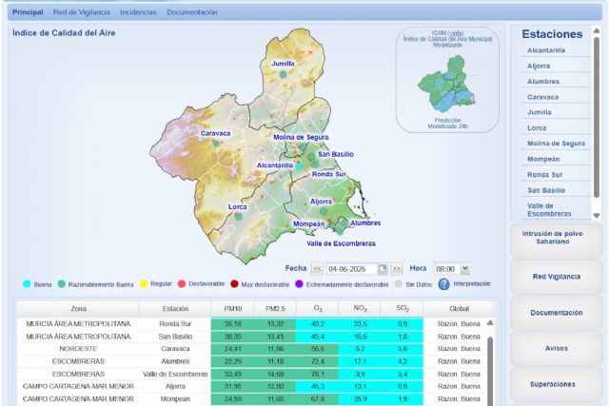This screenshot has height=406, width=609.
Task: Click the Molina de Segura map marker
Action: tap(304, 147)
